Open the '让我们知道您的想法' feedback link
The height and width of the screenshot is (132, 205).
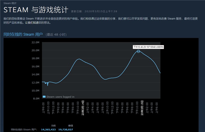38,23
